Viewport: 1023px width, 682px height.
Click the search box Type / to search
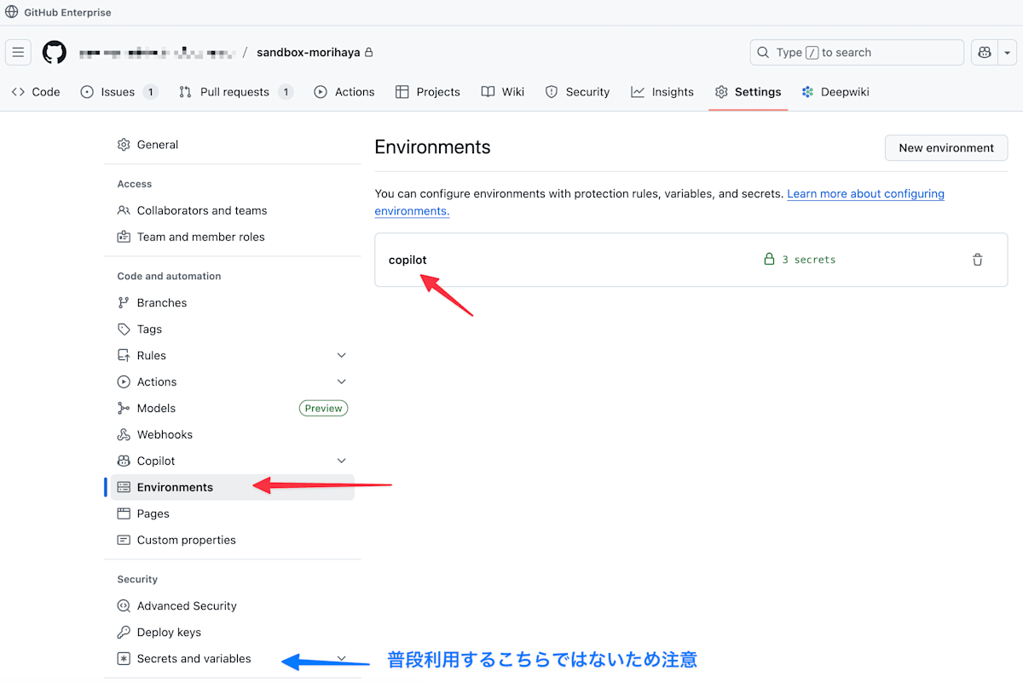click(857, 52)
